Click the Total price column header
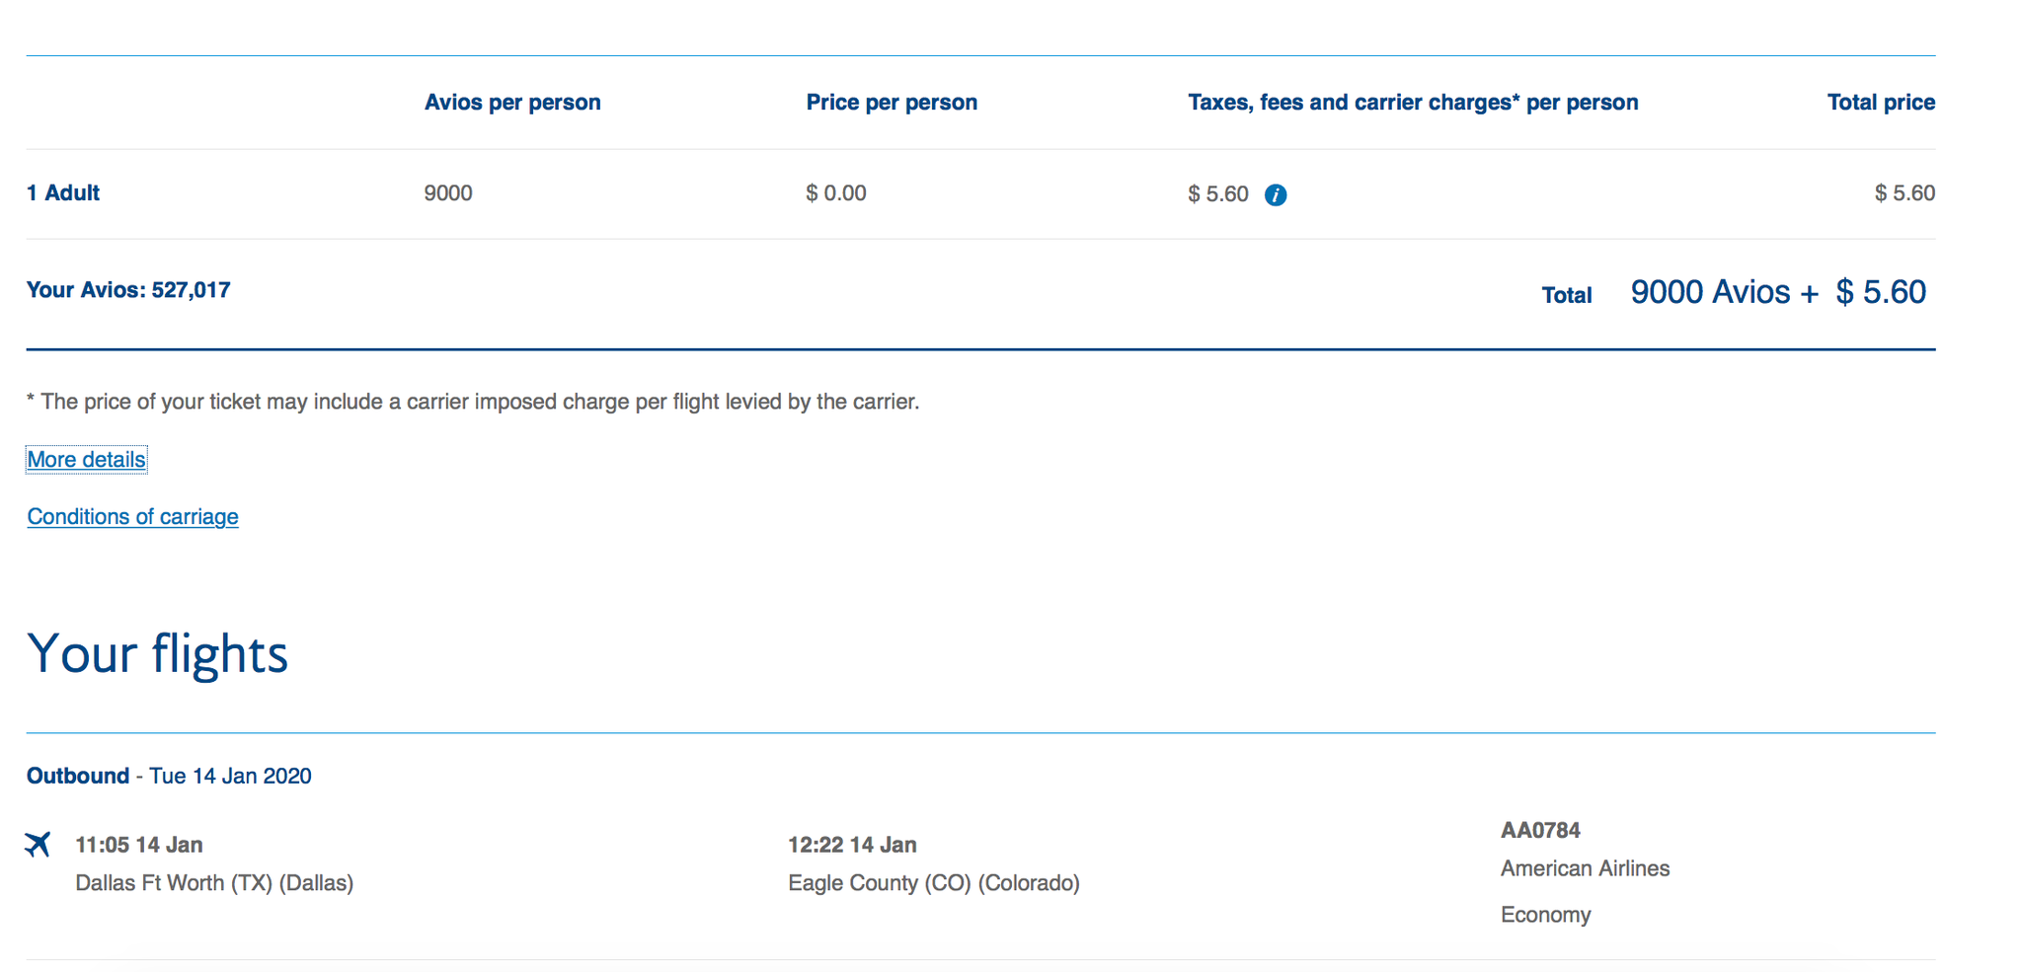This screenshot has height=972, width=2022. 1880,102
